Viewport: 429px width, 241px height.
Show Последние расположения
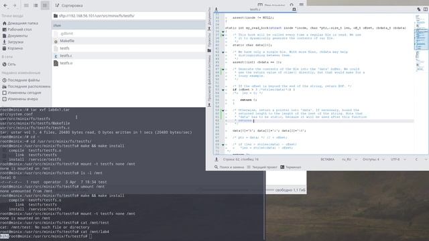point(26,86)
